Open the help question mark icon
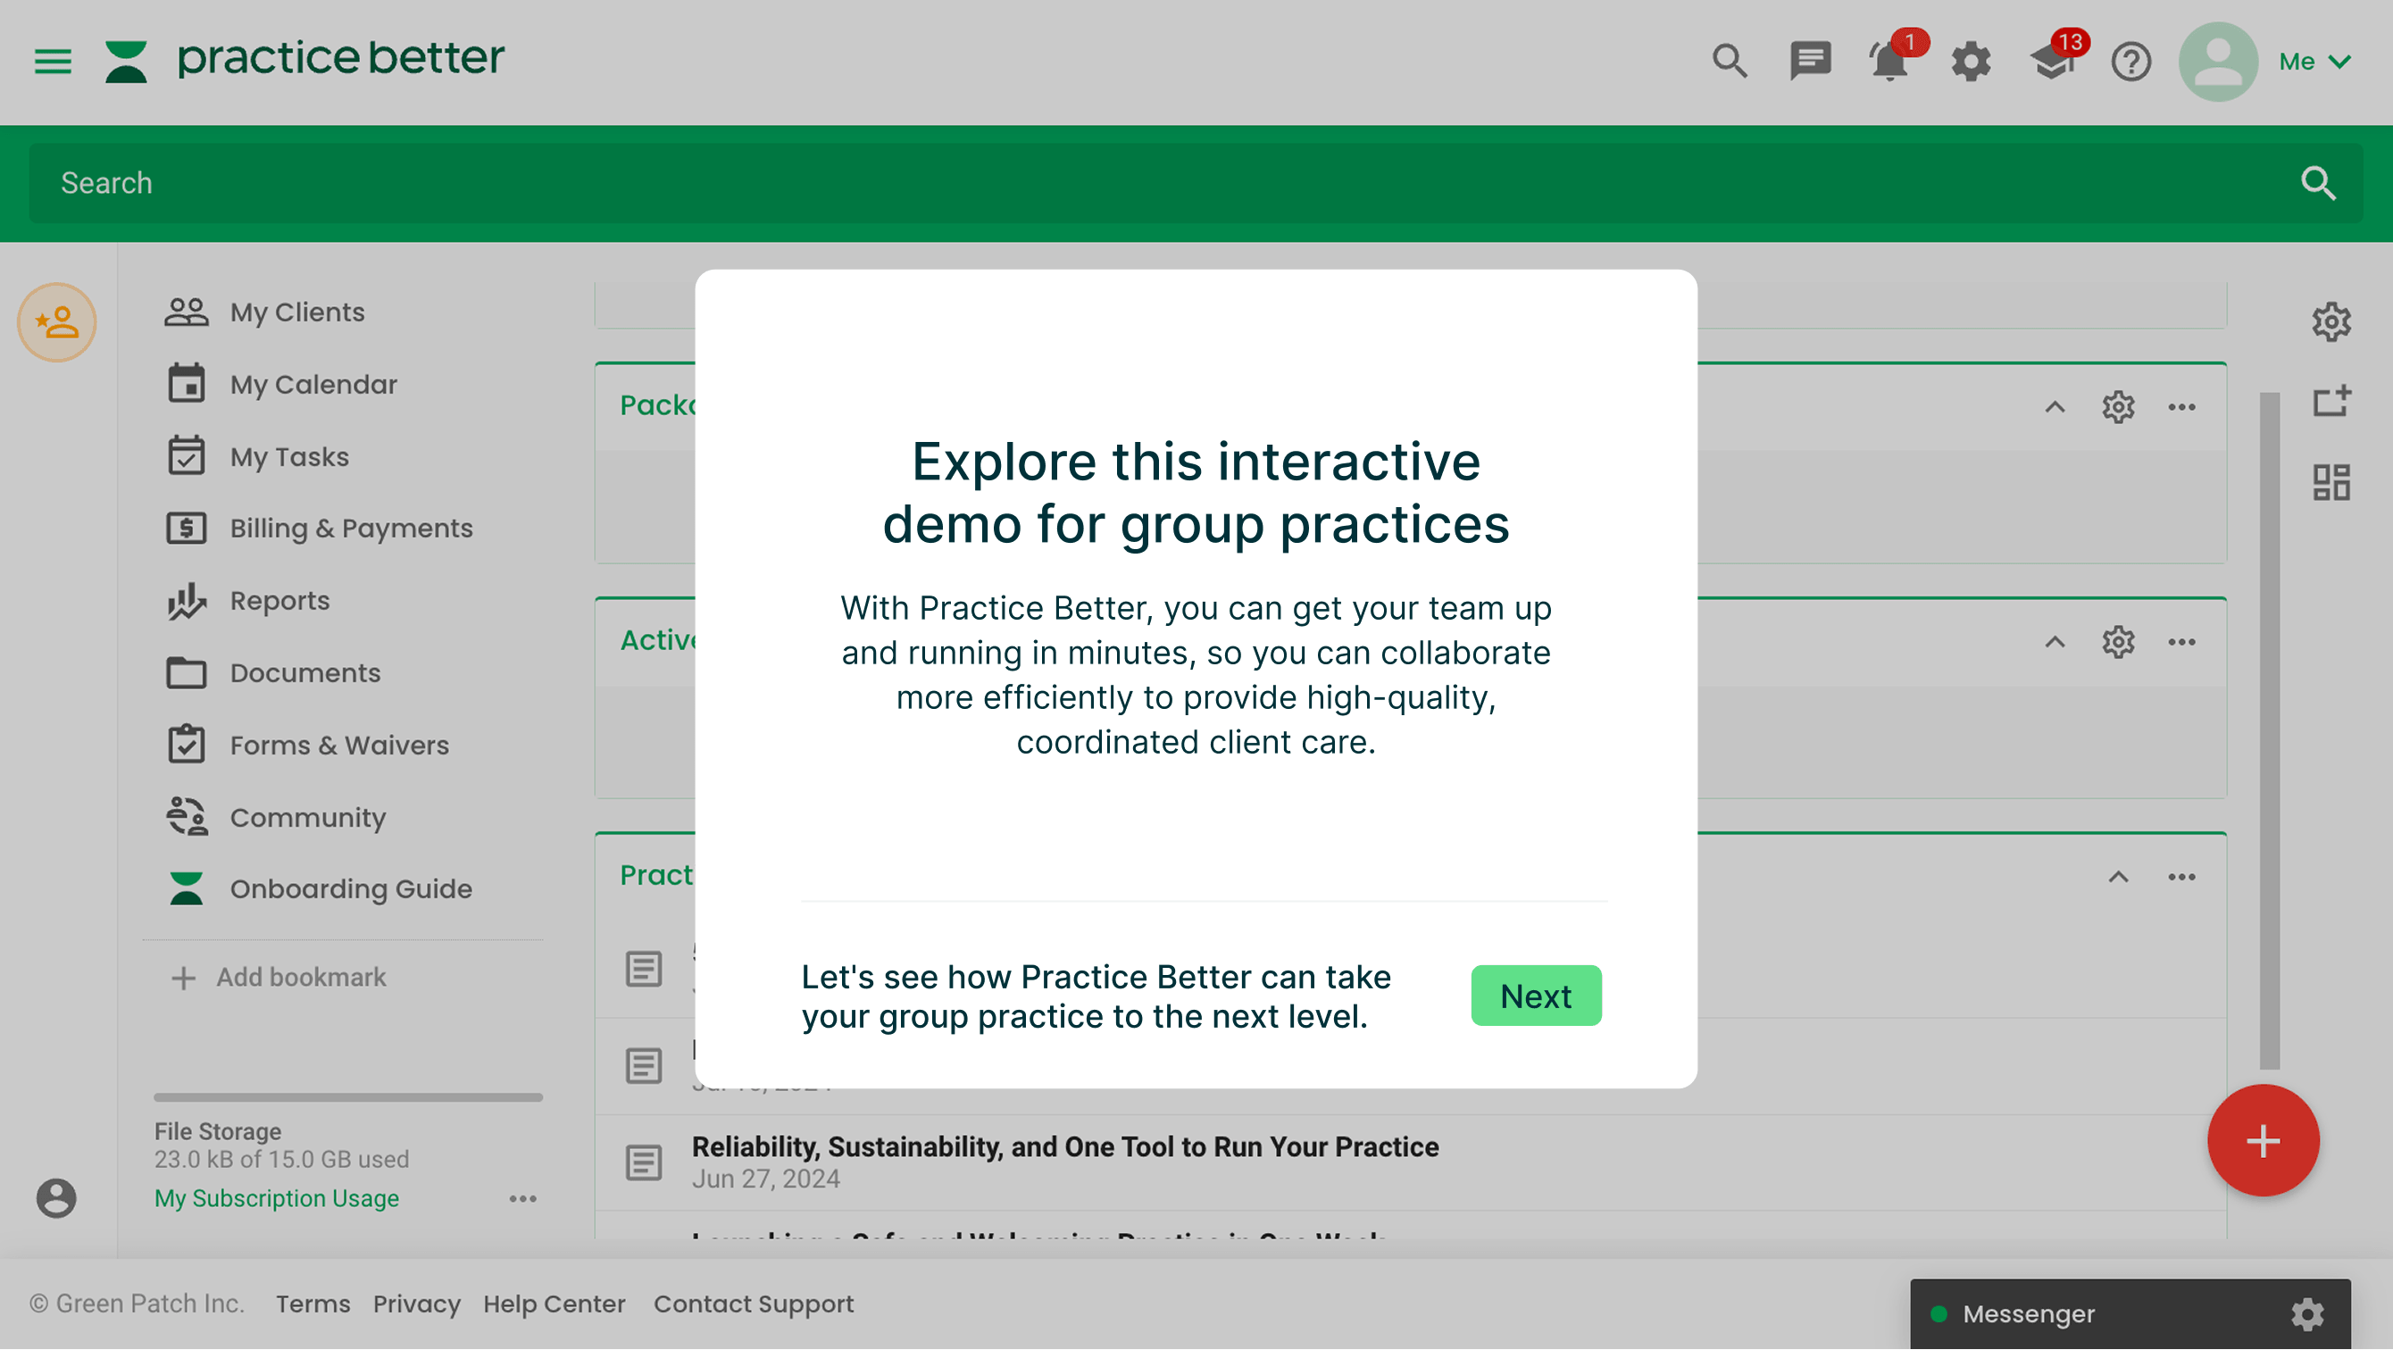 coord(2131,62)
